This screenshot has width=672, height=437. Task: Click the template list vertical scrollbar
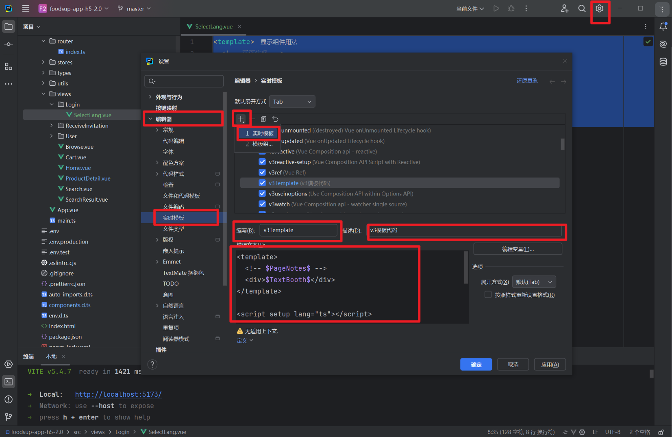click(x=563, y=144)
